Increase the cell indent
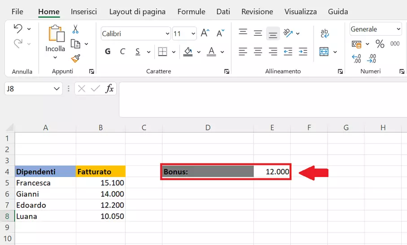 [x=303, y=51]
